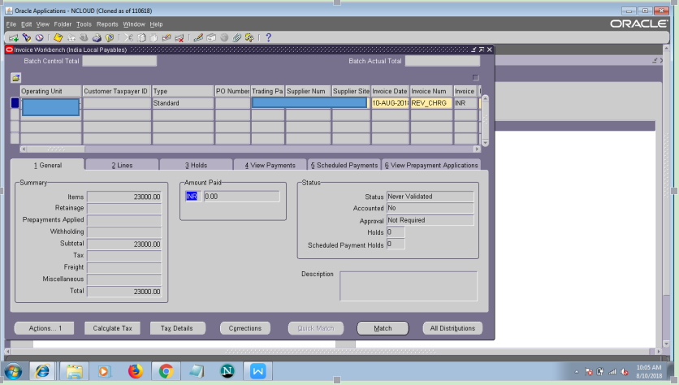The image size is (679, 385).
Task: Click the Batch Actual Total field
Action: [443, 61]
